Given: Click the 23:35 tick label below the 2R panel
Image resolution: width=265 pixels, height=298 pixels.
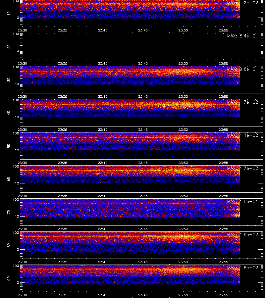Looking at the screenshot, I should coord(63,63).
